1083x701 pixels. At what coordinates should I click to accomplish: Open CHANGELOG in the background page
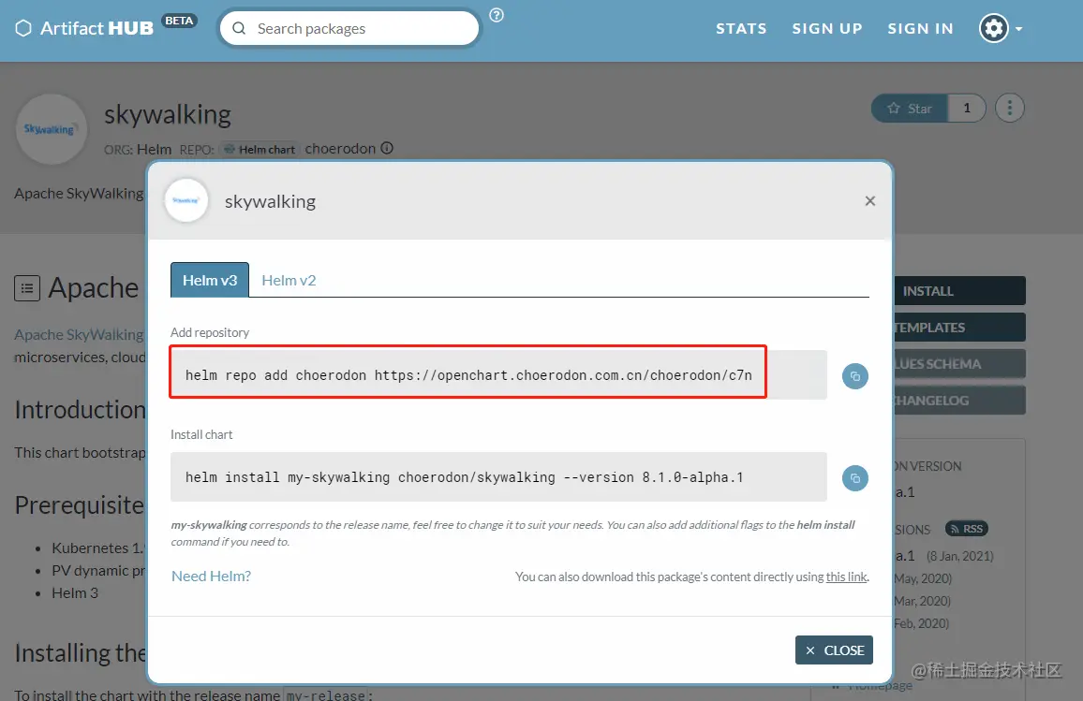pyautogui.click(x=959, y=401)
